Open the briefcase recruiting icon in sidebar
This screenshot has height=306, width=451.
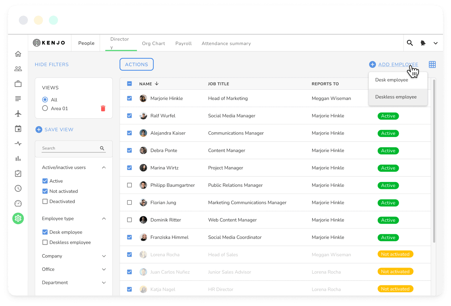[x=18, y=84]
